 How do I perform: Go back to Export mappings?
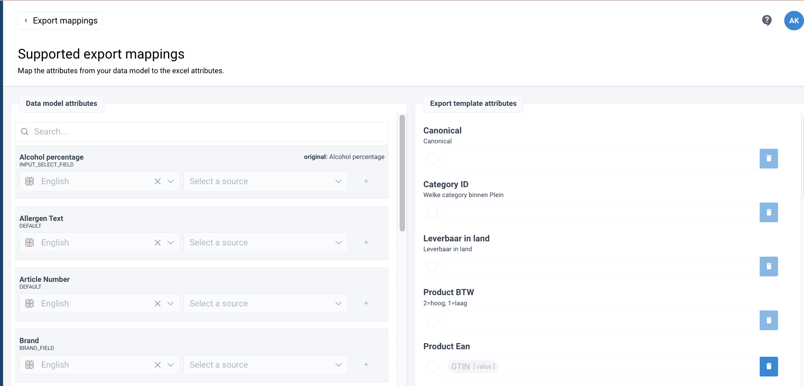(x=60, y=21)
